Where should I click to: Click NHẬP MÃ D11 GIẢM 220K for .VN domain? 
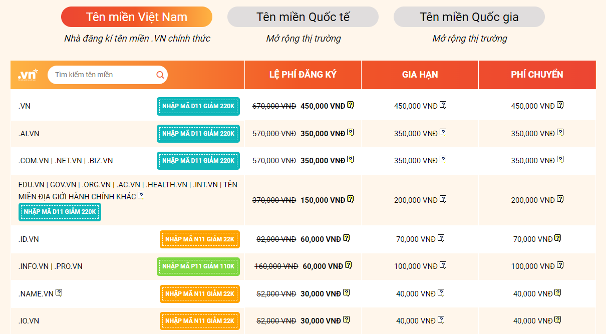tap(198, 106)
